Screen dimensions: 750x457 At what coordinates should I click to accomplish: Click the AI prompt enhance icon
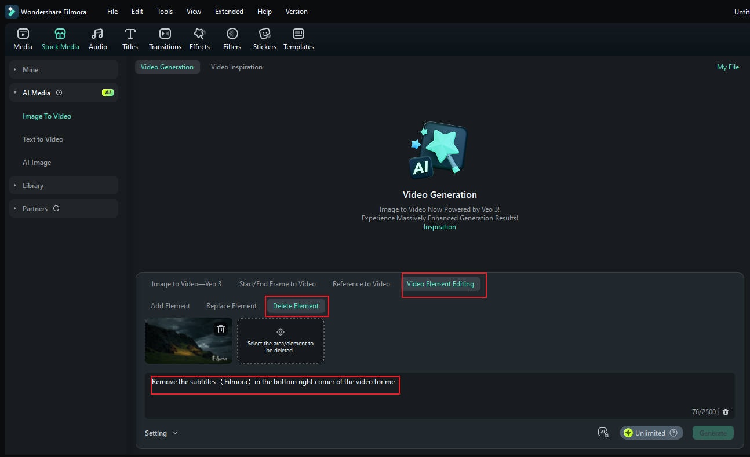point(603,433)
